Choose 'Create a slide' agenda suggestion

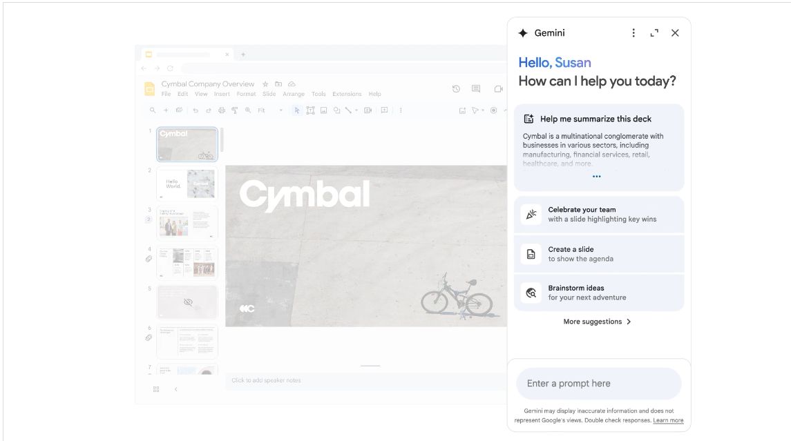point(599,254)
